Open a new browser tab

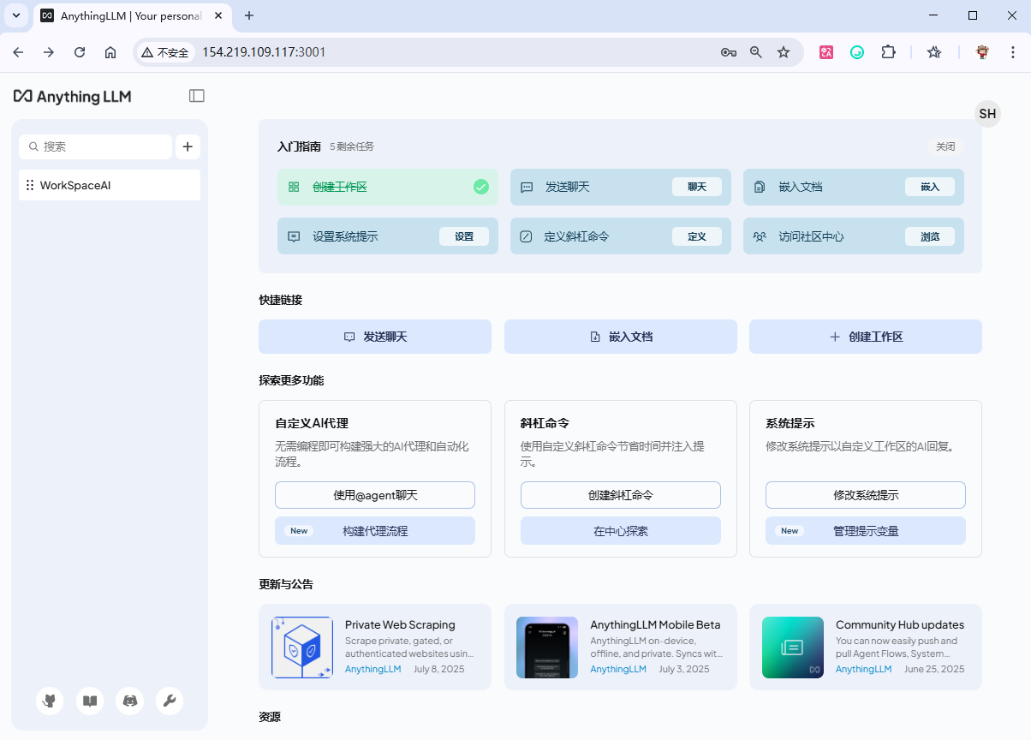point(249,15)
